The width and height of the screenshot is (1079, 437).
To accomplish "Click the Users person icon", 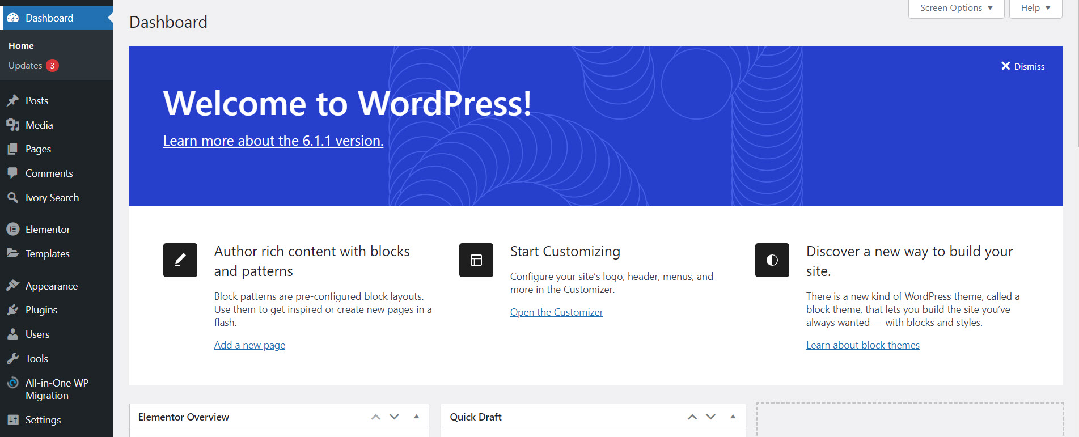I will (12, 334).
